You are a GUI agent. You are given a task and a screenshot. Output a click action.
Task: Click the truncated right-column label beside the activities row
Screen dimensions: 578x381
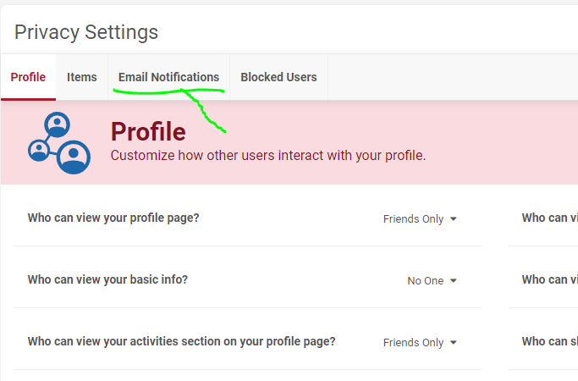pos(549,341)
